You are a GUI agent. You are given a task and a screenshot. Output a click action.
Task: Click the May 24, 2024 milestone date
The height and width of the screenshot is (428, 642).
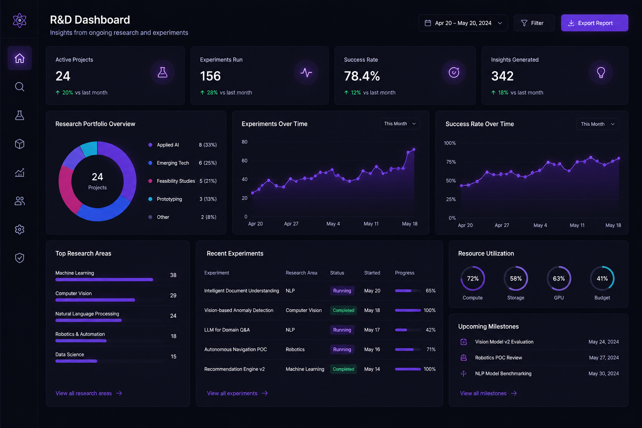point(604,342)
